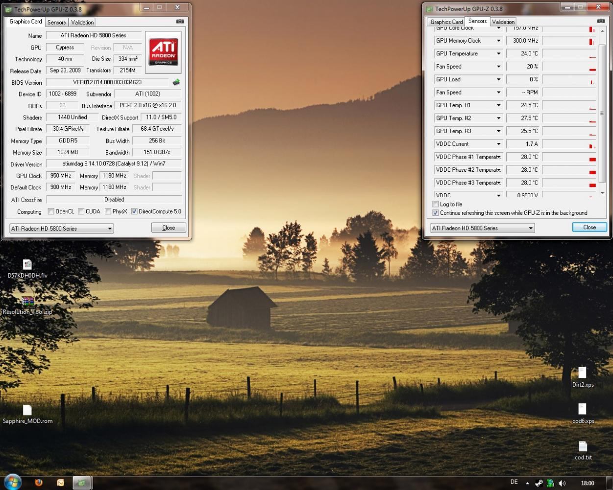The height and width of the screenshot is (490, 613).
Task: Uncheck Continue refreshing in background option
Action: [x=436, y=213]
